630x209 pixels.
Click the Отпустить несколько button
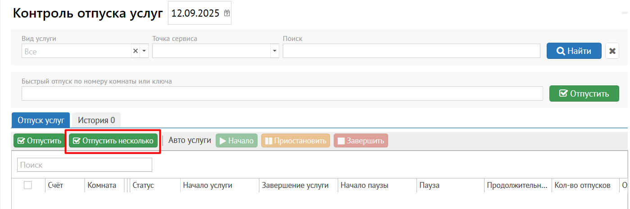click(113, 141)
